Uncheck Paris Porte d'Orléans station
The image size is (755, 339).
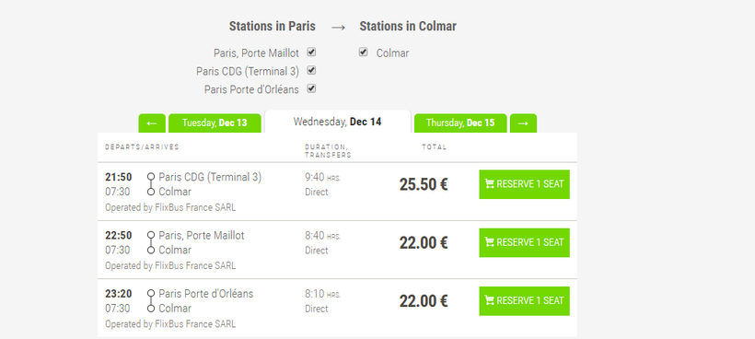tap(311, 88)
